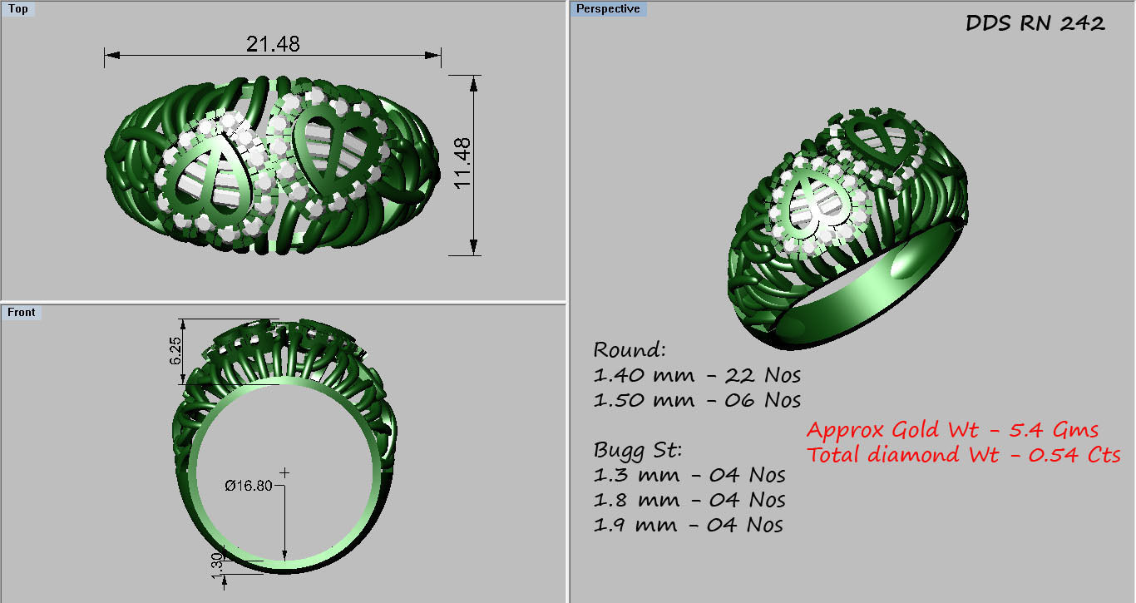
Task: Click the ring model in Front viewport
Action: pos(284,447)
